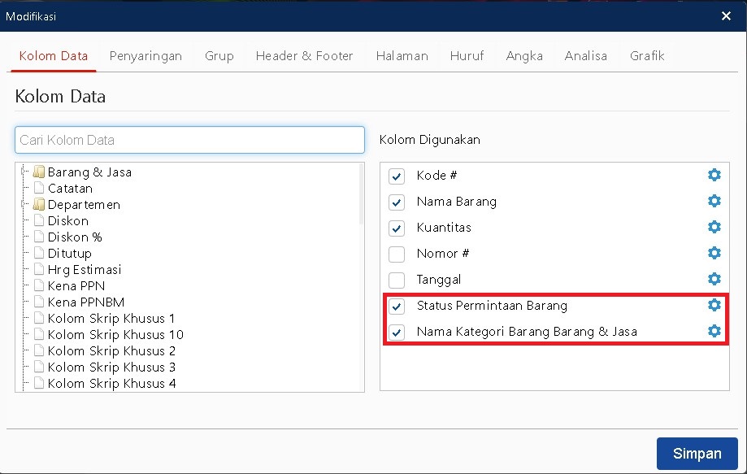Expand the Departemen folder
Image resolution: width=747 pixels, height=474 pixels.
(x=24, y=204)
